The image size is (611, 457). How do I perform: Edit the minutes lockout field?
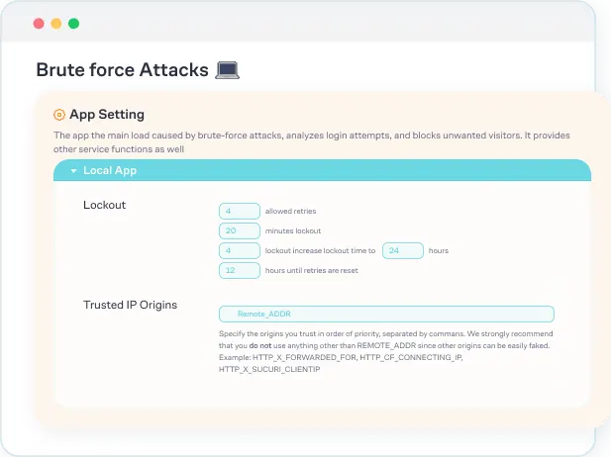[240, 230]
